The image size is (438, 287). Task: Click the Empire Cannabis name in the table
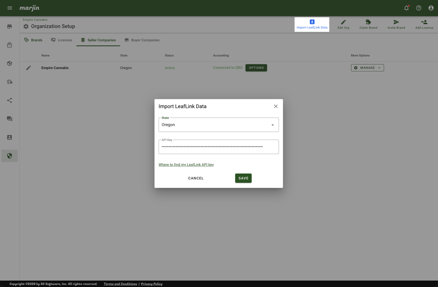coord(55,68)
